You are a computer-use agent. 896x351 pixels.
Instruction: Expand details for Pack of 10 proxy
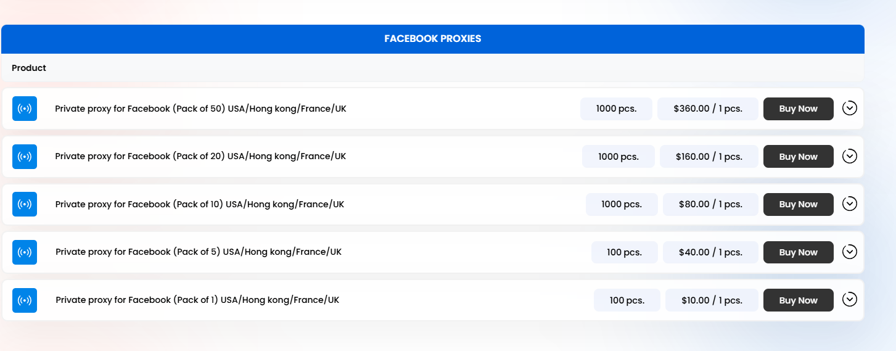tap(850, 204)
